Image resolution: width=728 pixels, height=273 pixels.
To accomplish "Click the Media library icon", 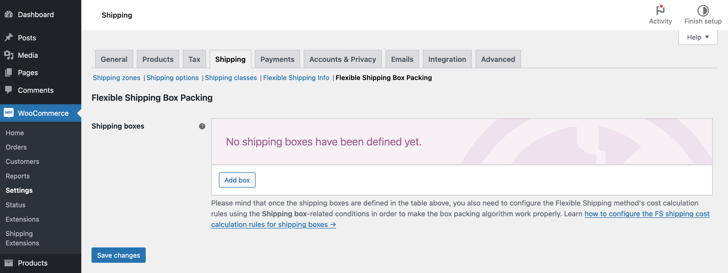I will coord(9,55).
